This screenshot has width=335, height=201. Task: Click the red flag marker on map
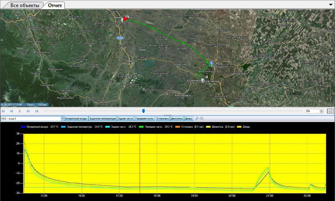[124, 19]
